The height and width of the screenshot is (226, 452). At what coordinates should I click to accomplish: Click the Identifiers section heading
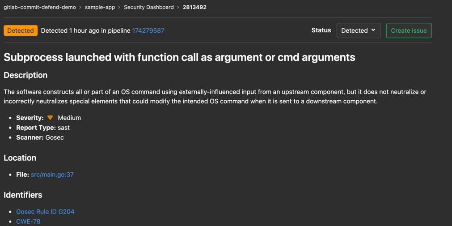coord(23,195)
